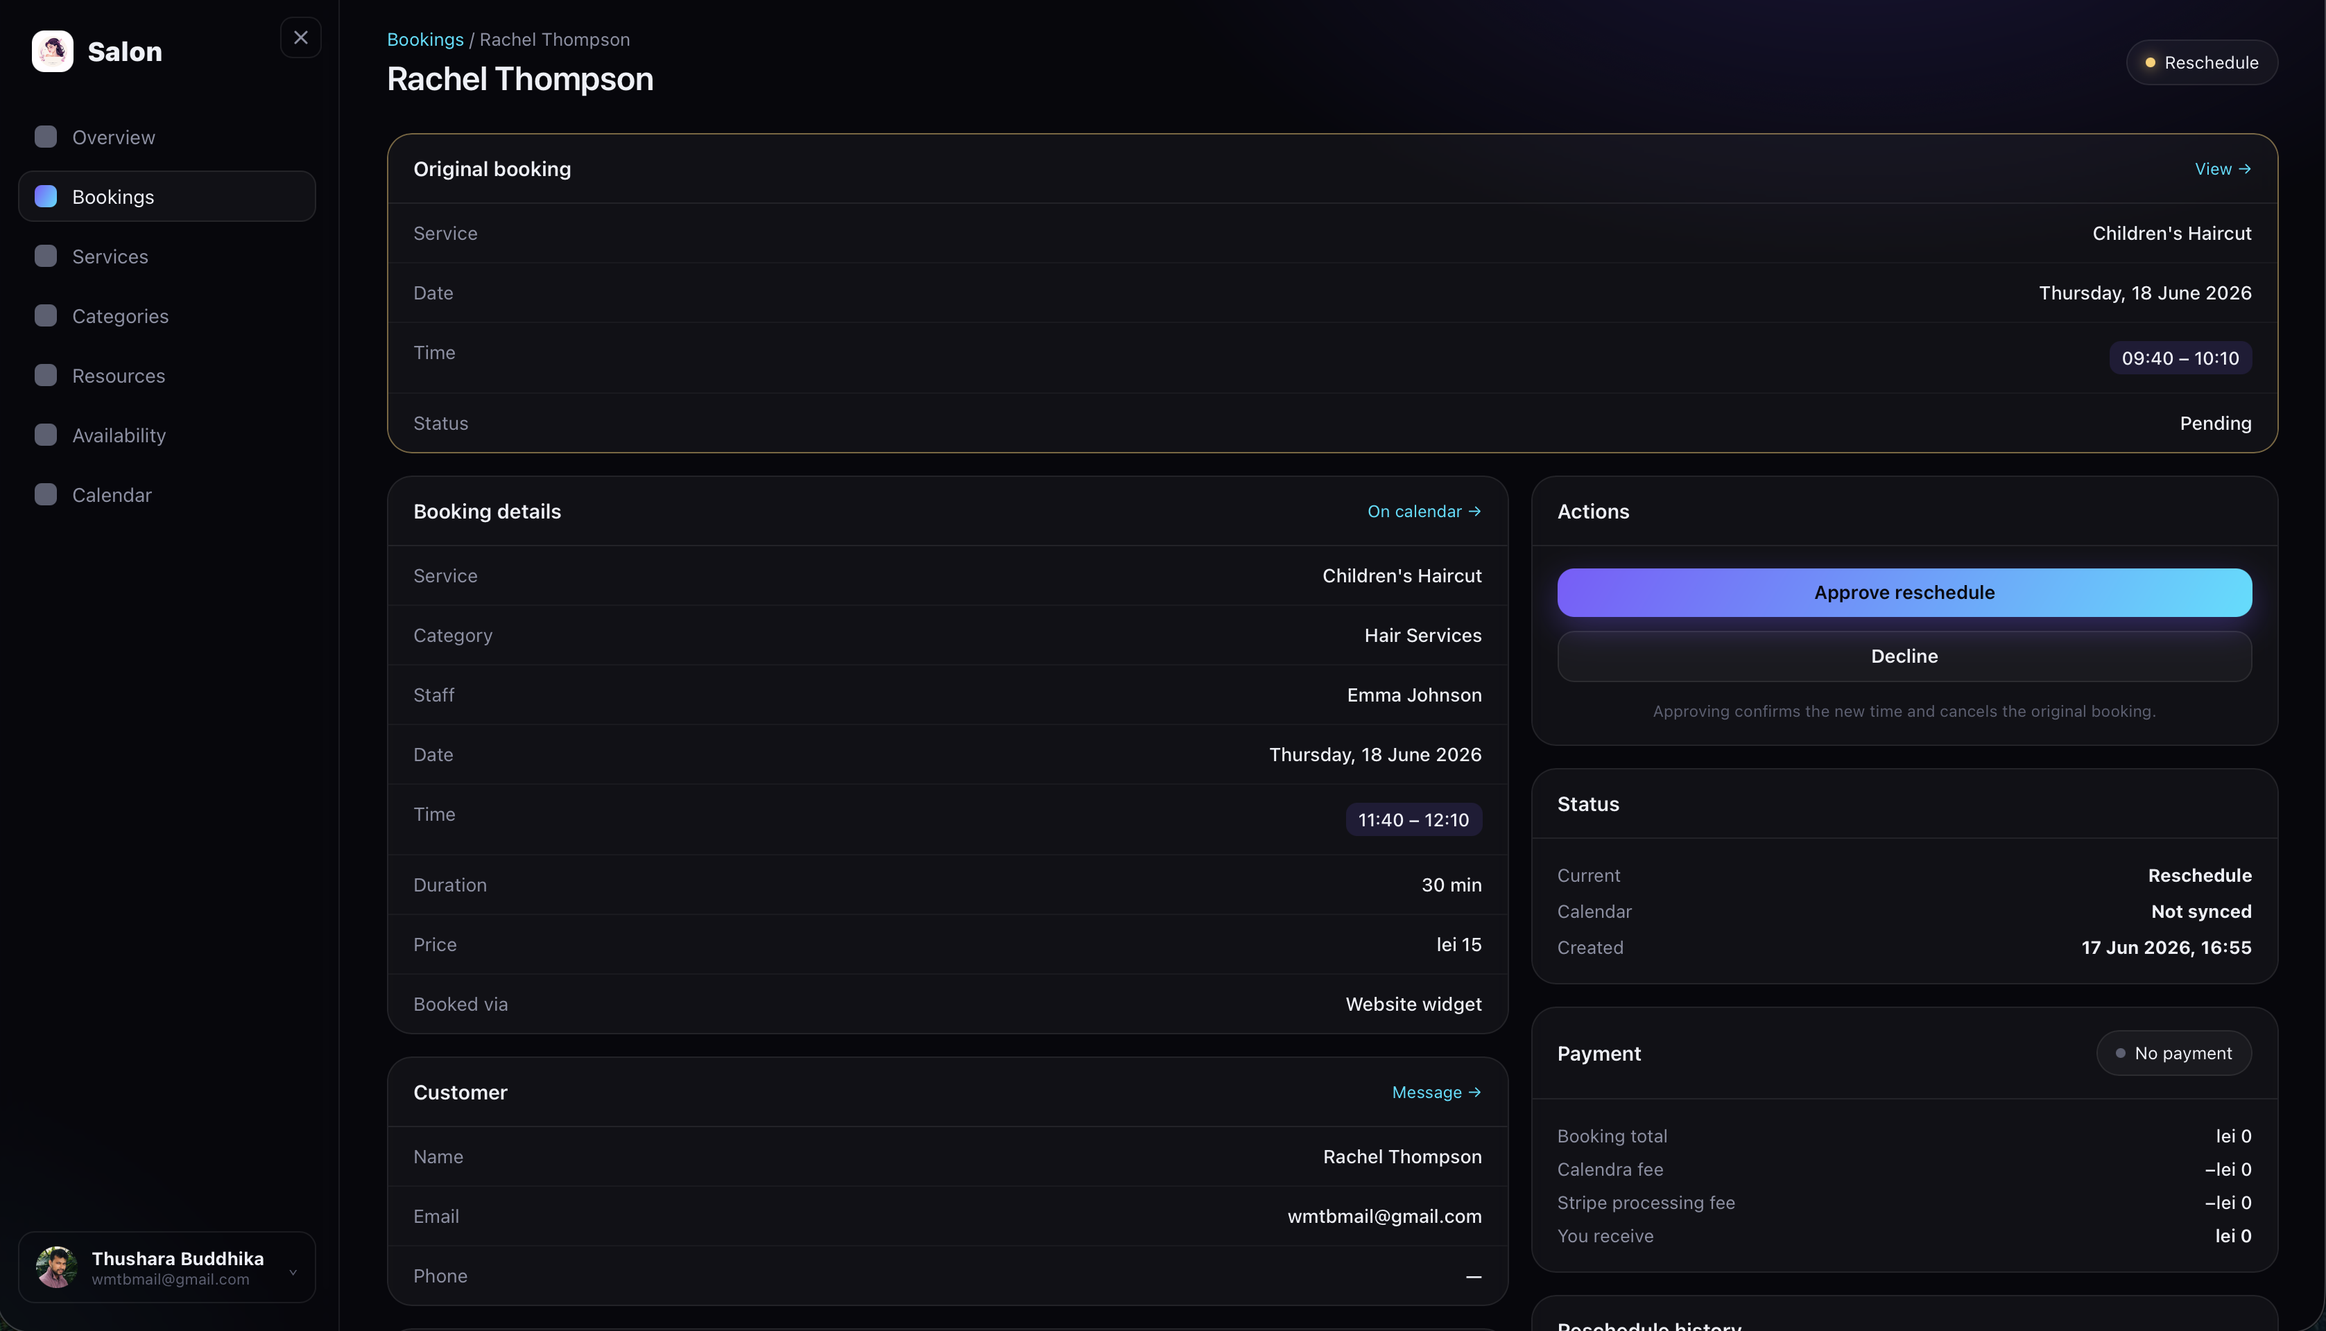Viewport: 2326px width, 1331px height.
Task: Navigate to Resources
Action: (166, 376)
